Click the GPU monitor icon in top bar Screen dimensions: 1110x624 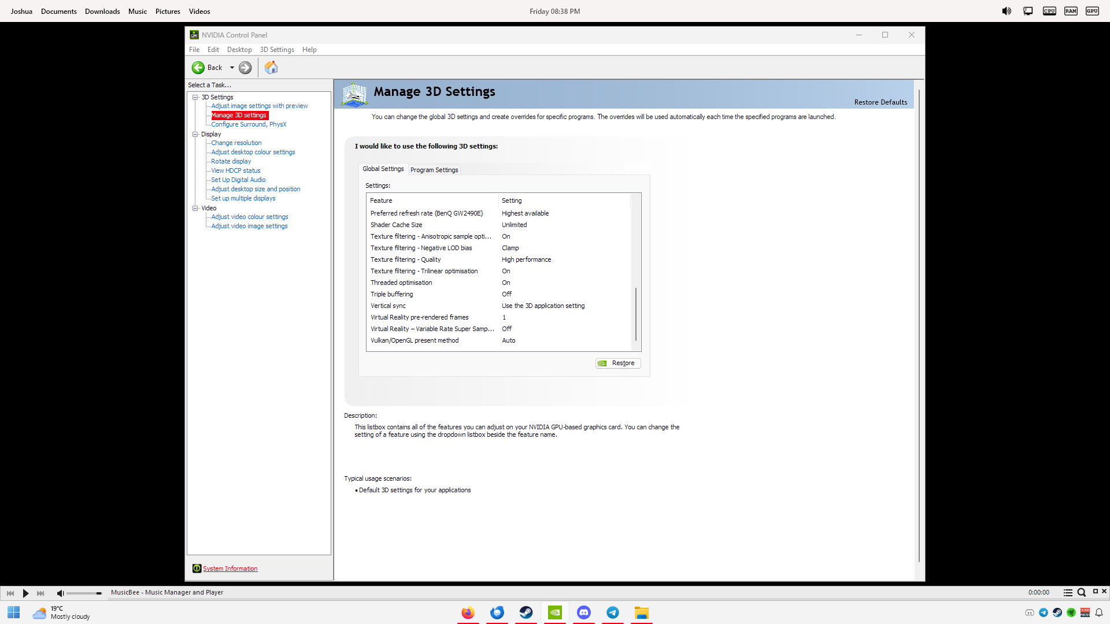(1092, 11)
